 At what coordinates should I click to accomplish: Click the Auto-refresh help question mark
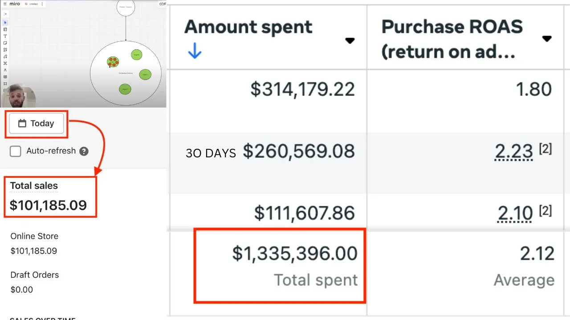click(84, 152)
